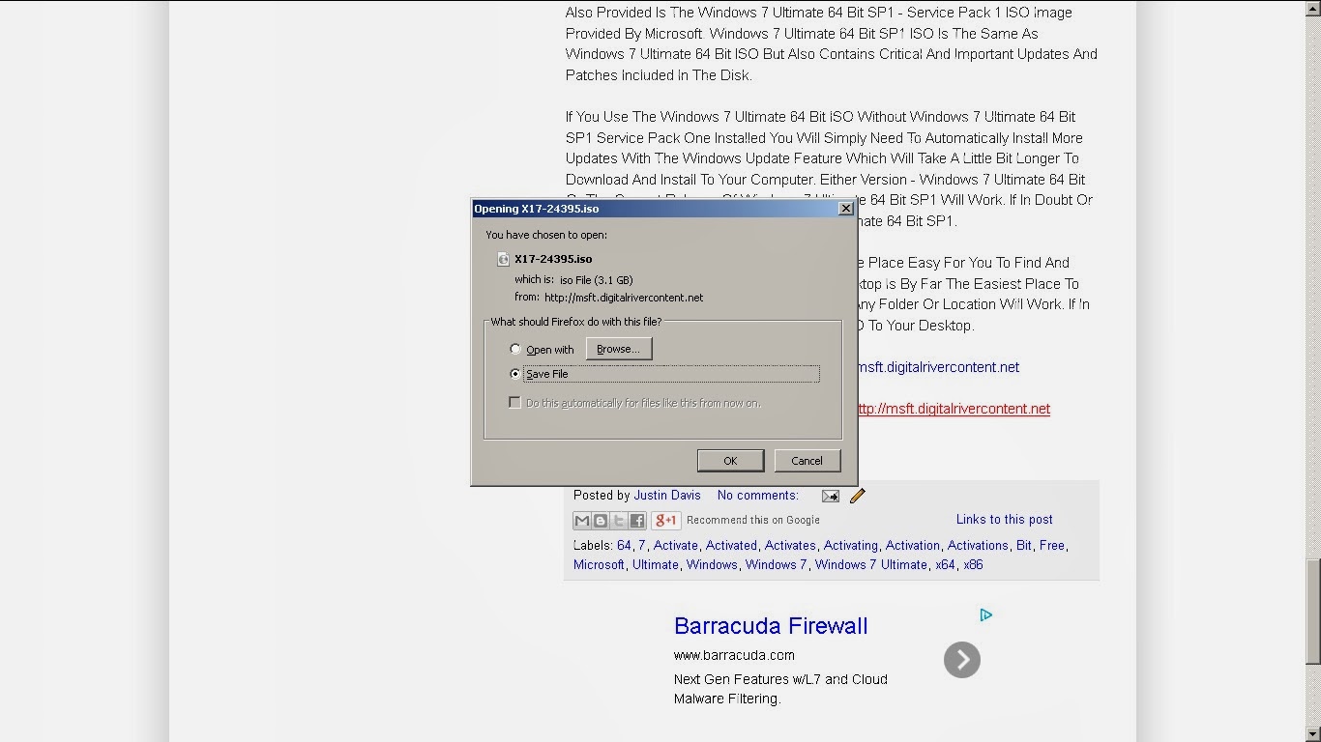
Task: Close the Opening X17-24395.iso dialog
Action: (845, 208)
